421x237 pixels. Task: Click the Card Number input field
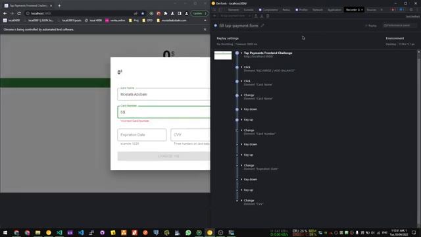(x=164, y=112)
